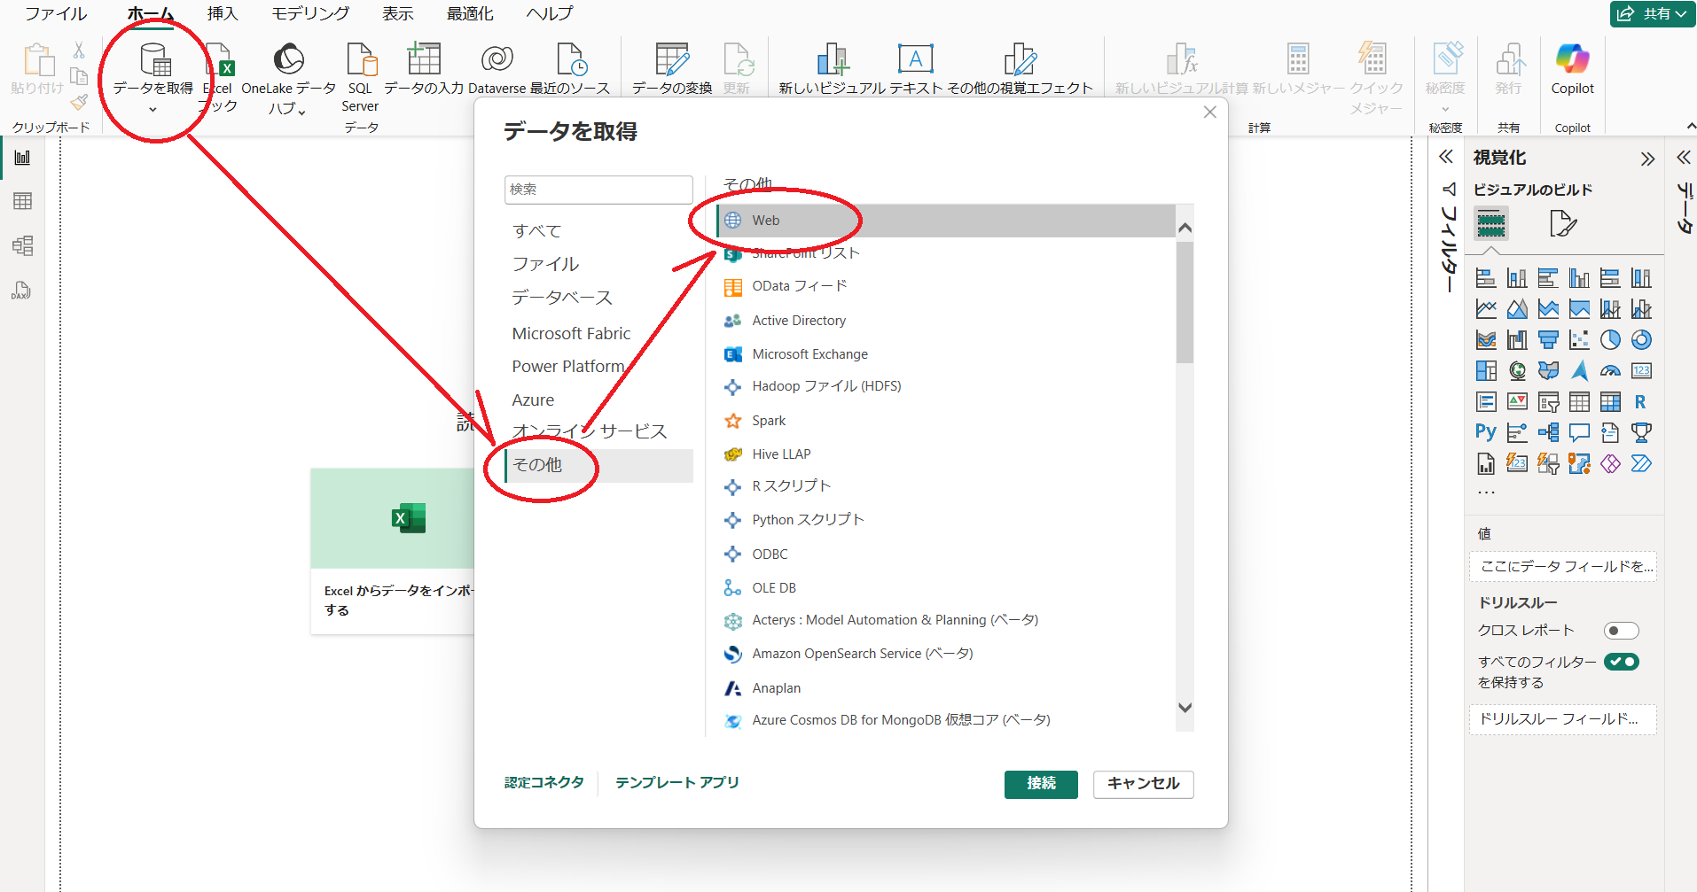Click the connector list scrollbar thumb

click(1185, 301)
